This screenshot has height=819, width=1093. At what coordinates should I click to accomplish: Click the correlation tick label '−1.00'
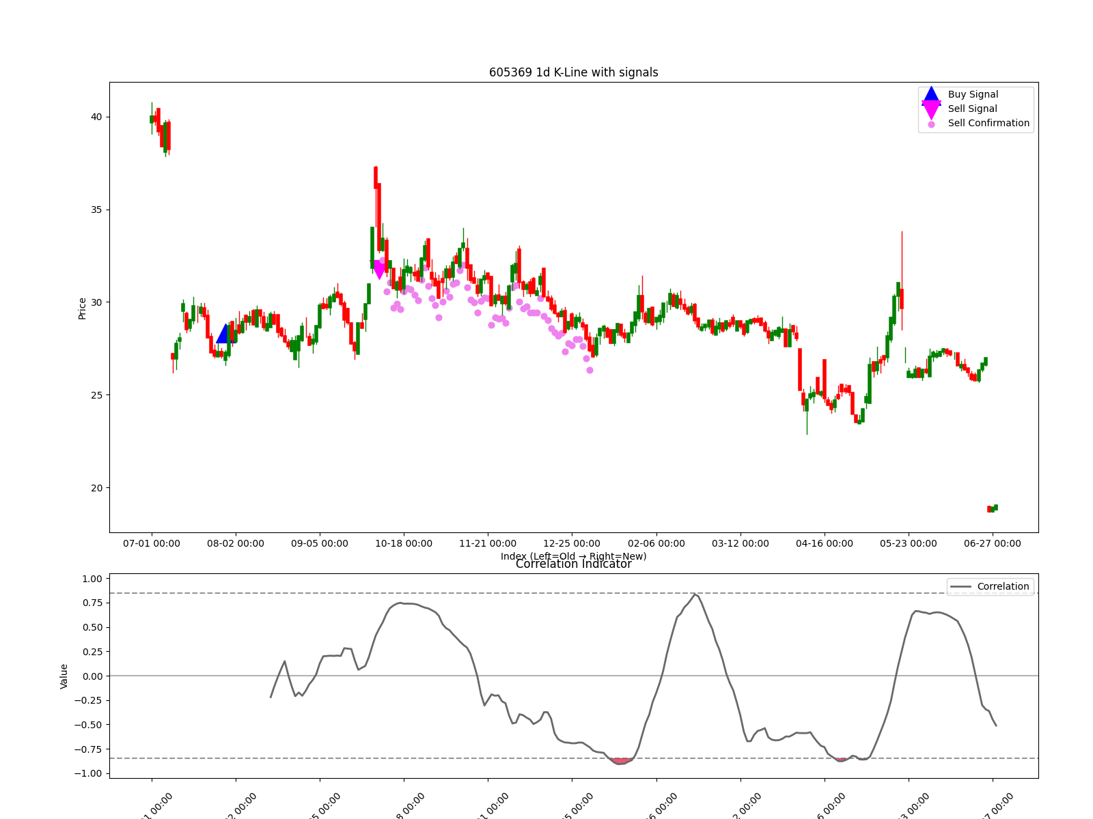(x=88, y=773)
